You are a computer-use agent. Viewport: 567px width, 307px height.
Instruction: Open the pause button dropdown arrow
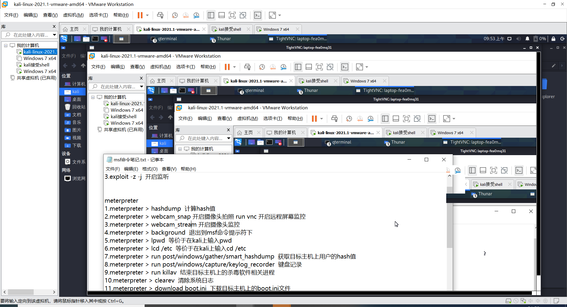pos(147,15)
